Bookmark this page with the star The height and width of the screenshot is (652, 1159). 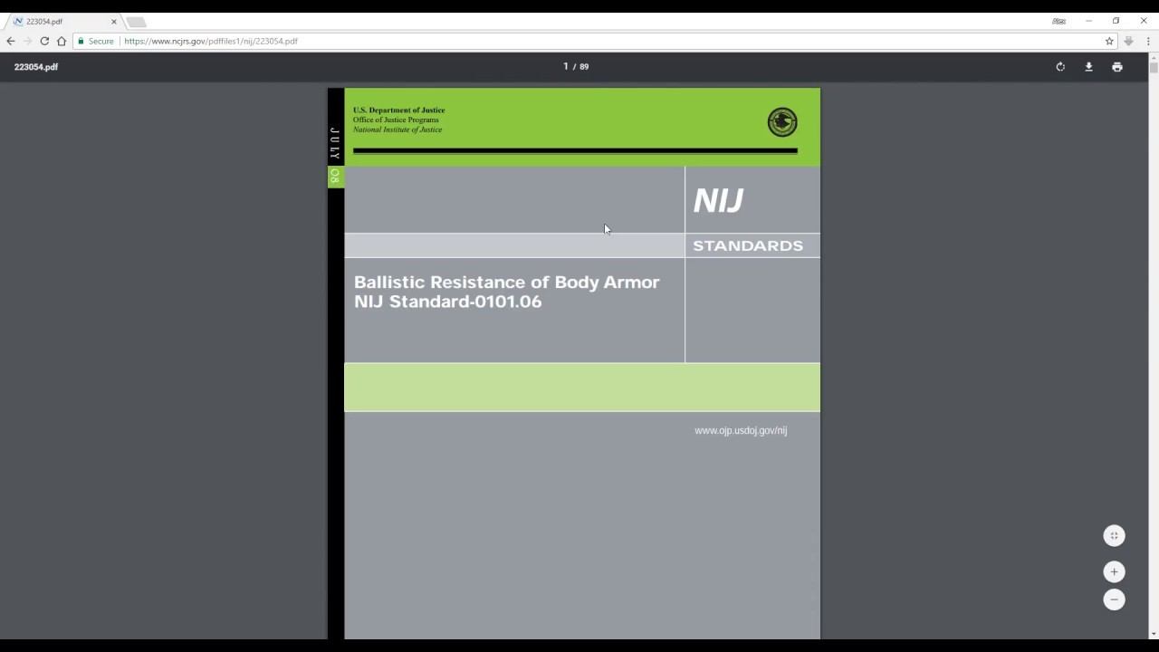click(1109, 41)
